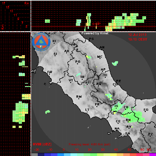Click the '5' altitude label
This screenshot has width=156, height=156.
pyautogui.click(x=27, y=27)
